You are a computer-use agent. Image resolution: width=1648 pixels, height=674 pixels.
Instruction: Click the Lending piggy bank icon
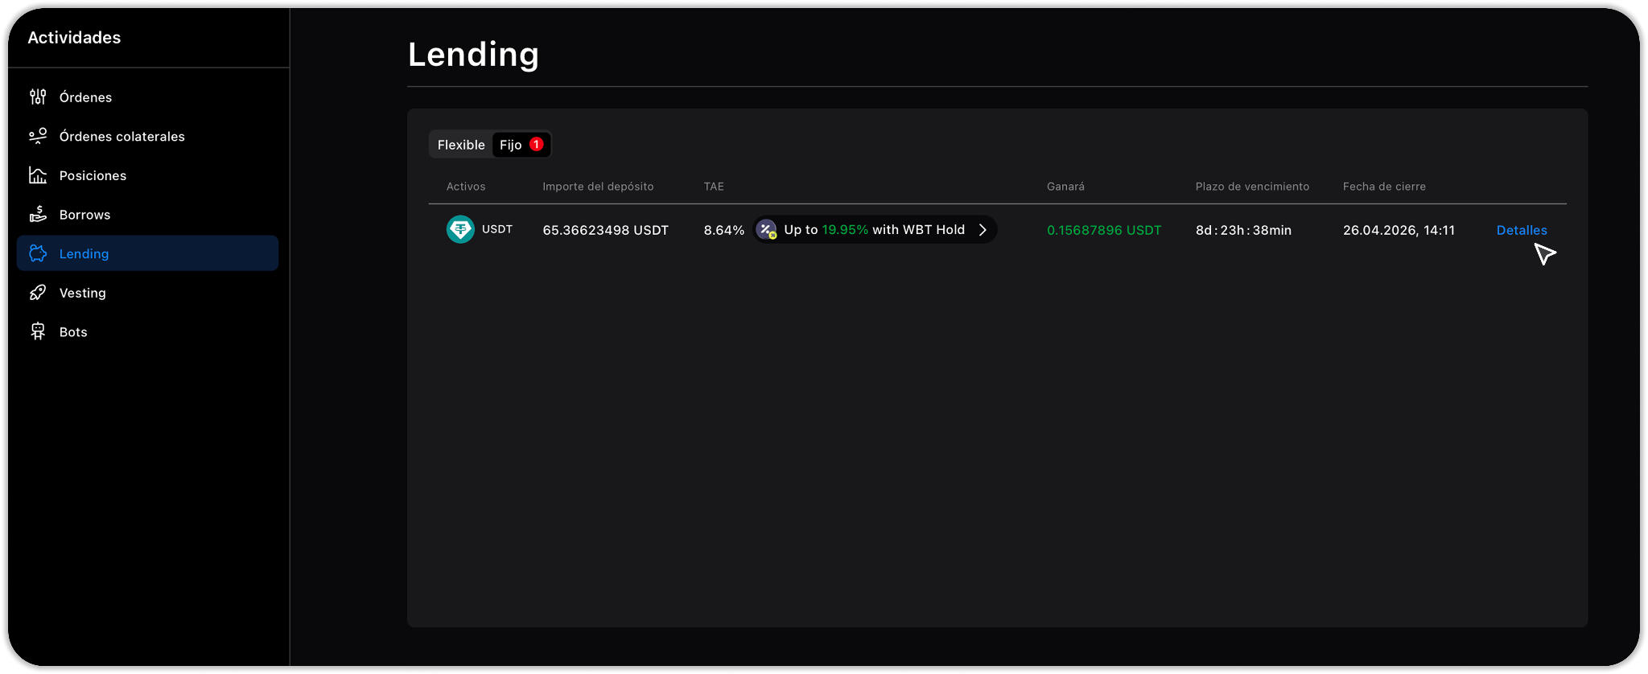pos(38,253)
